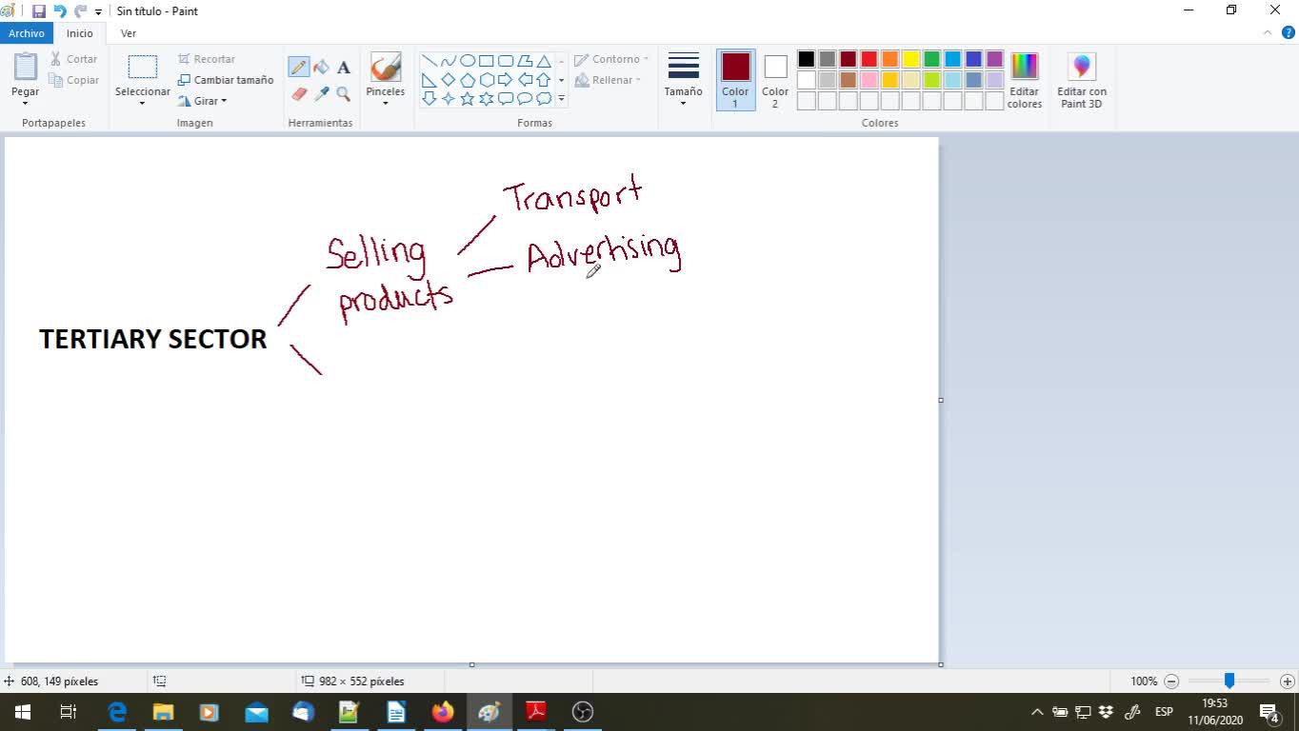1299x731 pixels.
Task: Pick the yellow color swatch
Action: (910, 59)
